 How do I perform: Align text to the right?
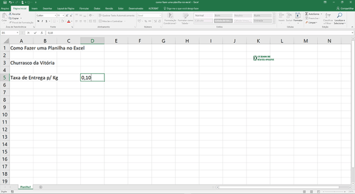[85, 21]
